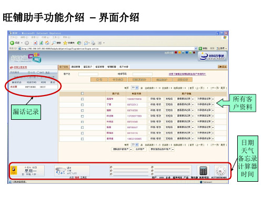Open the File menu in browser menu bar
The width and height of the screenshot is (263, 197).
[14, 37]
